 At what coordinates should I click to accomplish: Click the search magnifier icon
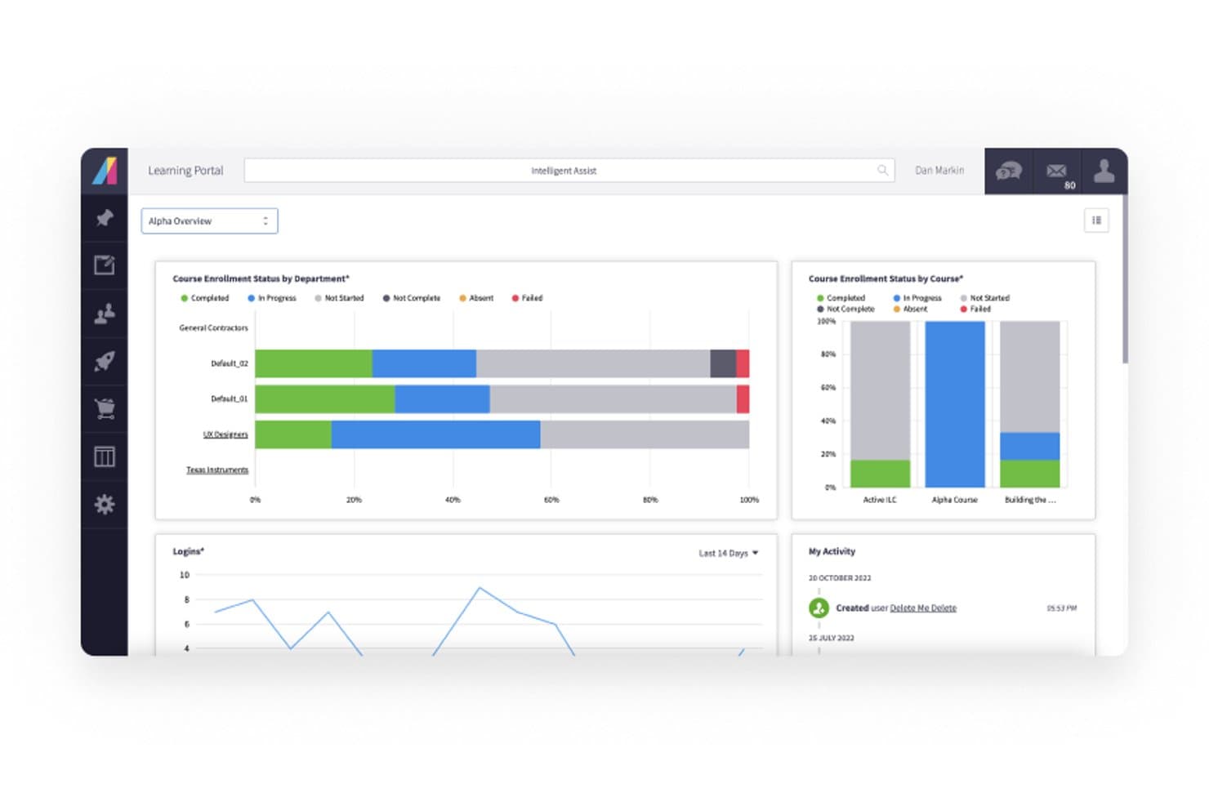click(883, 170)
